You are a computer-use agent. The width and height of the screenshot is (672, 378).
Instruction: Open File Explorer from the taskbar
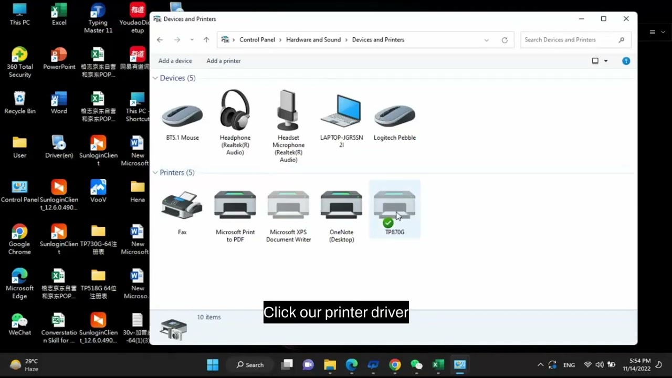330,365
